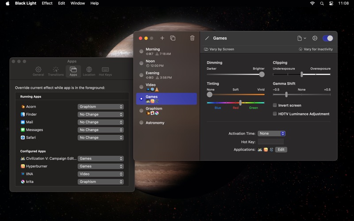Select the Morning effect radio button
Image resolution: width=354 pixels, height=221 pixels.
tap(141, 51)
